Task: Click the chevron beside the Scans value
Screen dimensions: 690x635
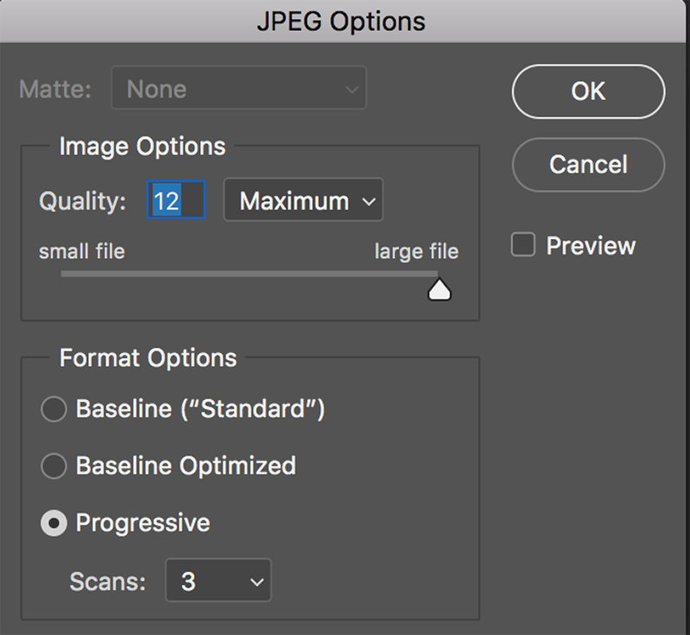Action: click(256, 581)
